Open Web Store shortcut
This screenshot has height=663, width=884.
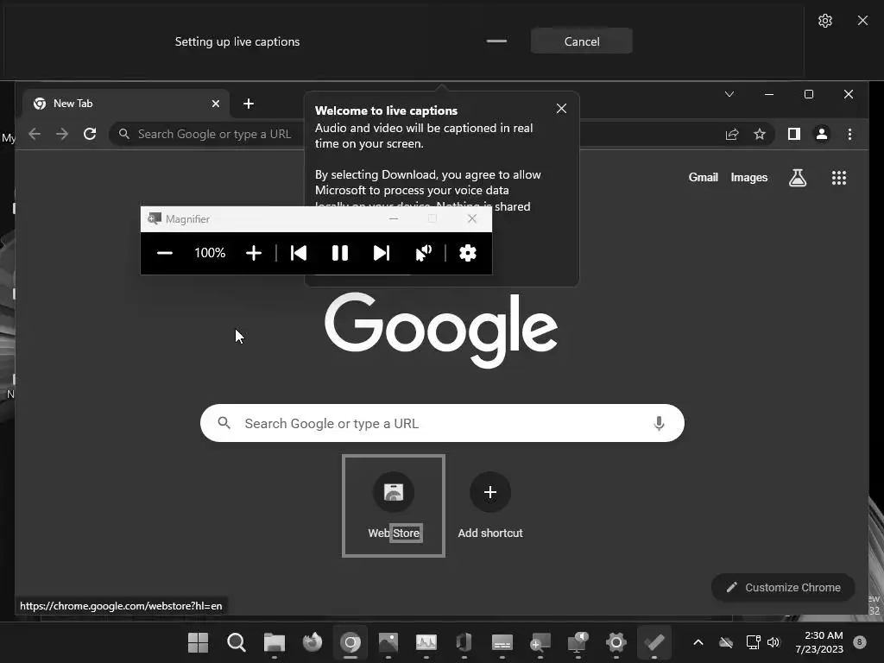394,506
